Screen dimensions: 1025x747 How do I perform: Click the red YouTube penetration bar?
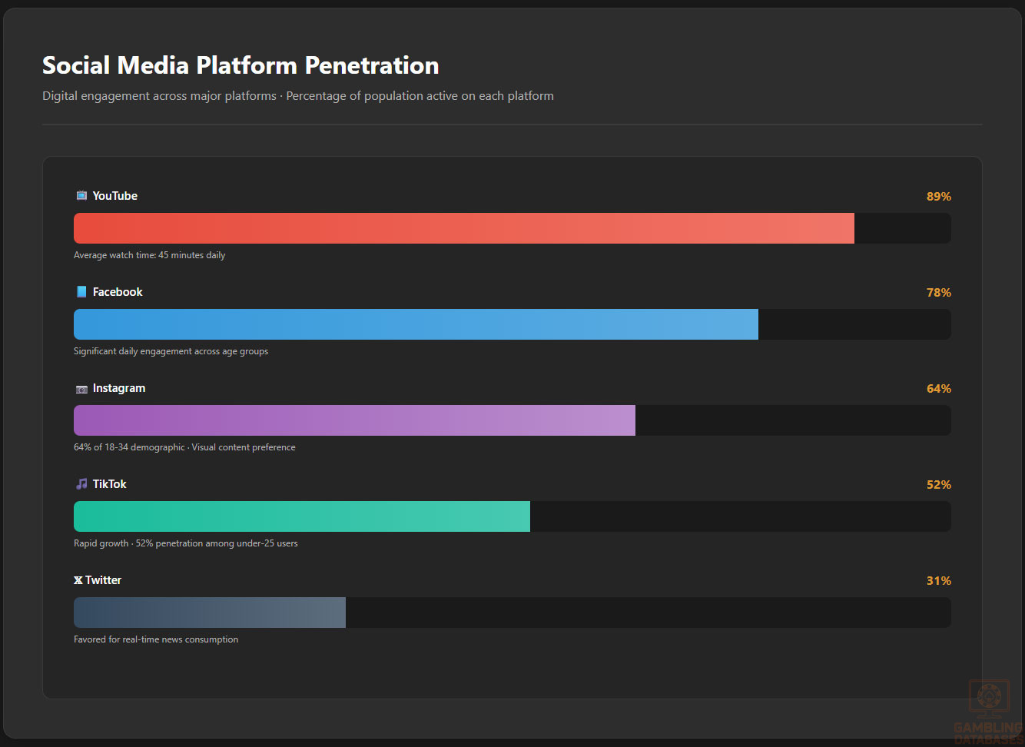pos(463,228)
